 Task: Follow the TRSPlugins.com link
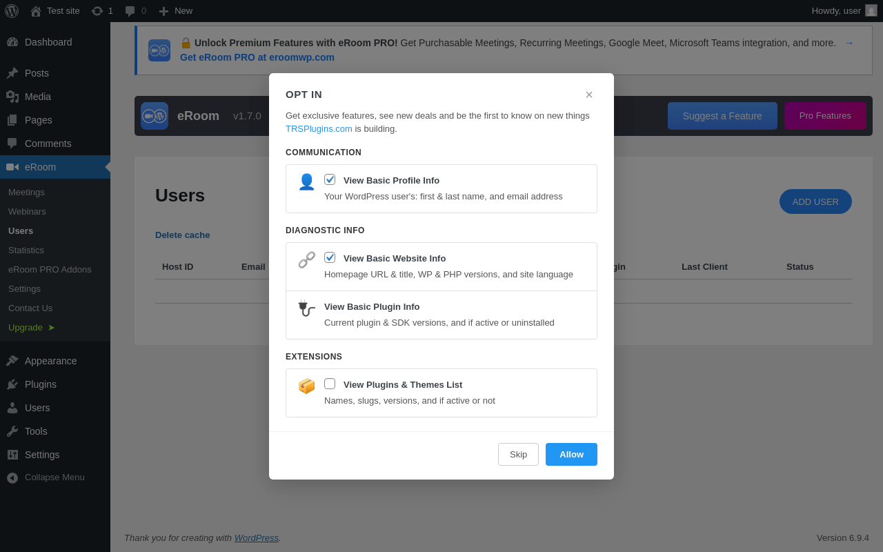[319, 129]
